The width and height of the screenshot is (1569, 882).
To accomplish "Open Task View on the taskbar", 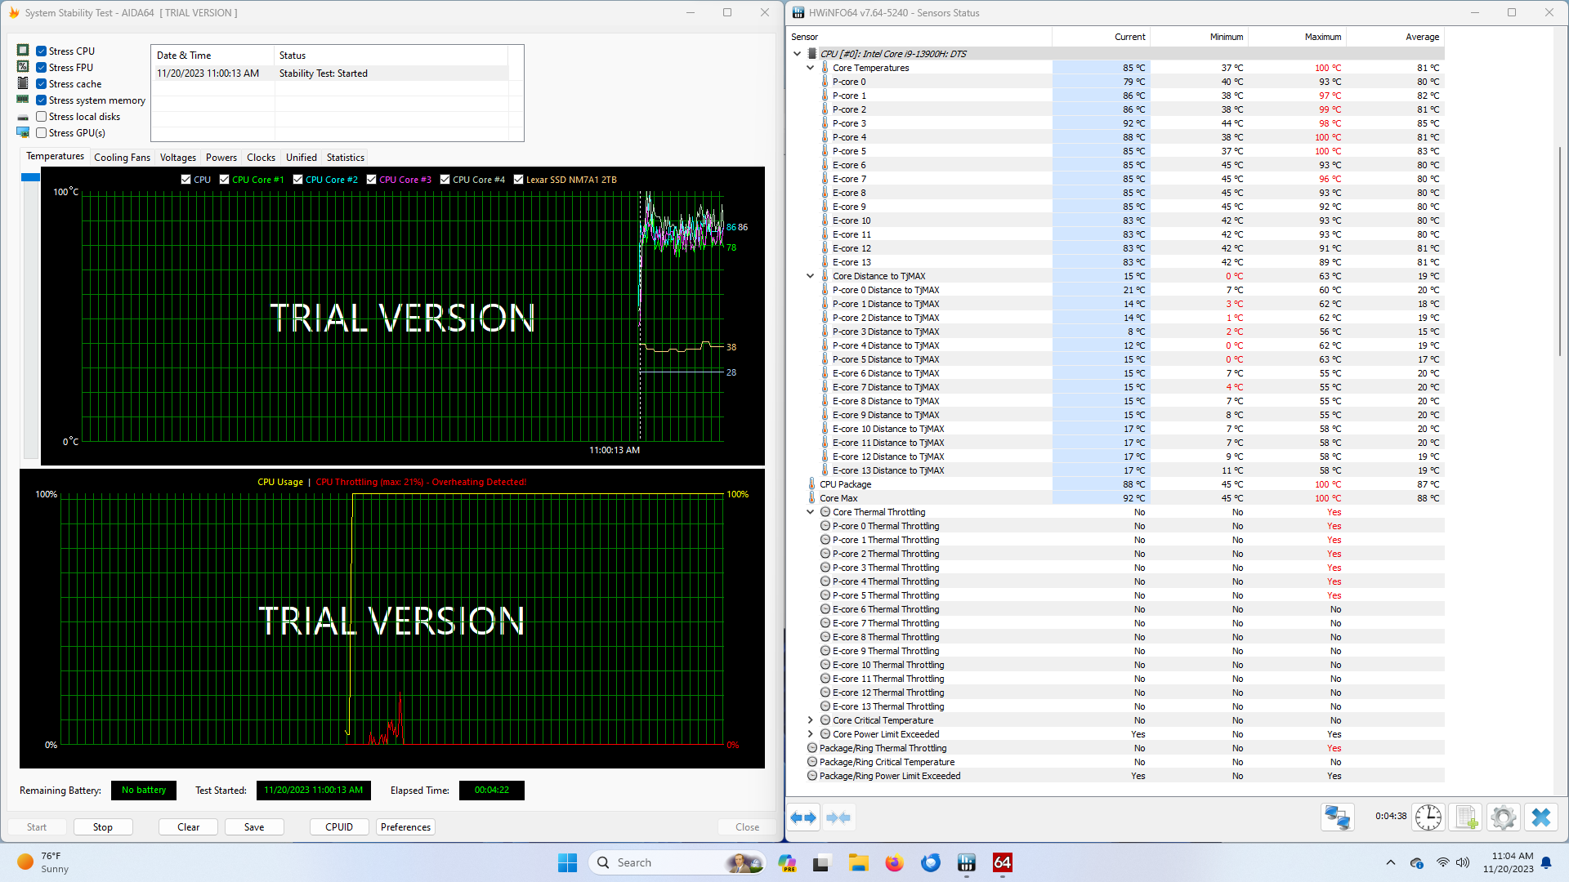I will pyautogui.click(x=821, y=862).
